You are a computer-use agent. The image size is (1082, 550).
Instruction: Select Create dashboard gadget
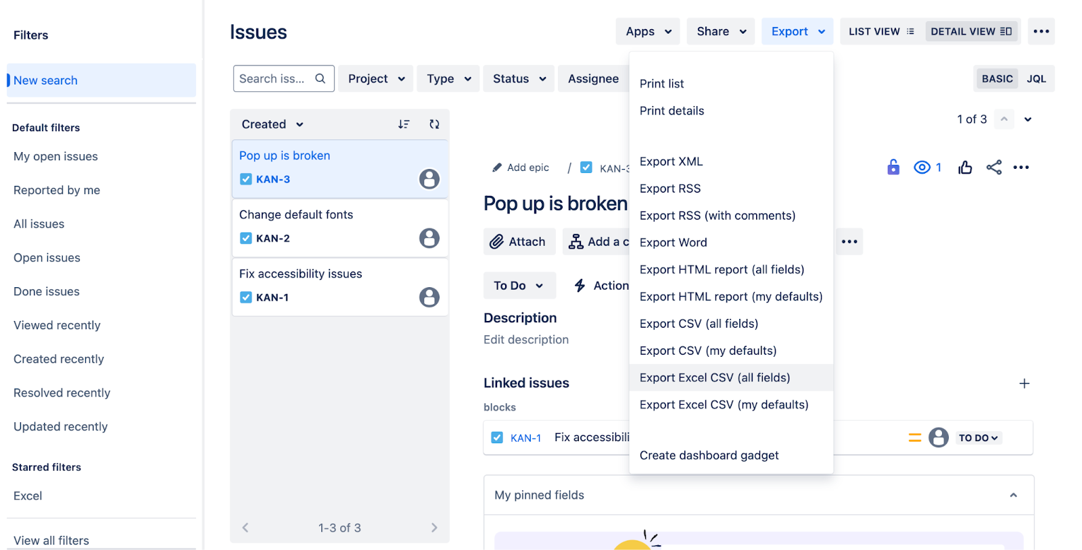[731, 455]
